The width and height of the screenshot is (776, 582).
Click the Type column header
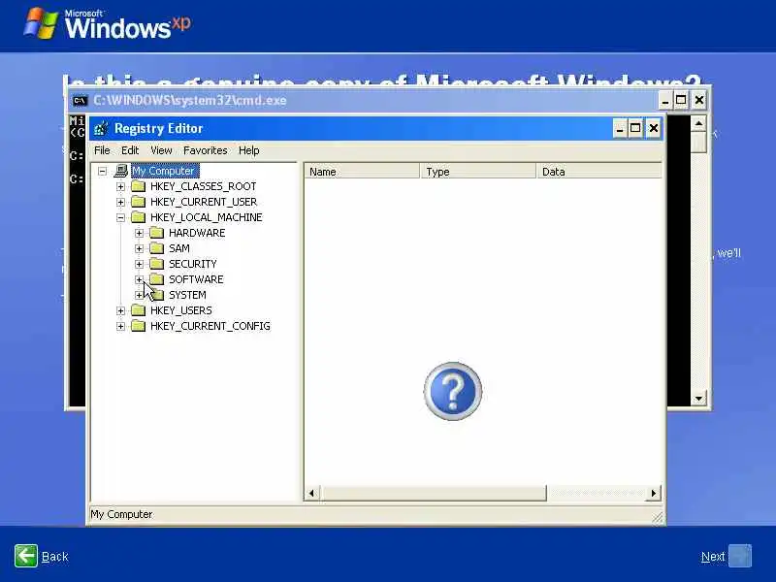pyautogui.click(x=478, y=172)
